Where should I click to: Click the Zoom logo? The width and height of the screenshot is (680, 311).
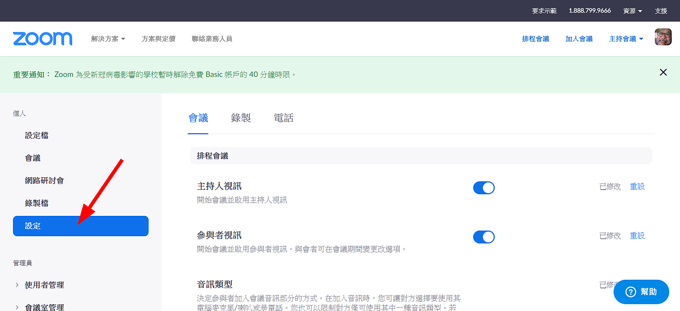(42, 39)
